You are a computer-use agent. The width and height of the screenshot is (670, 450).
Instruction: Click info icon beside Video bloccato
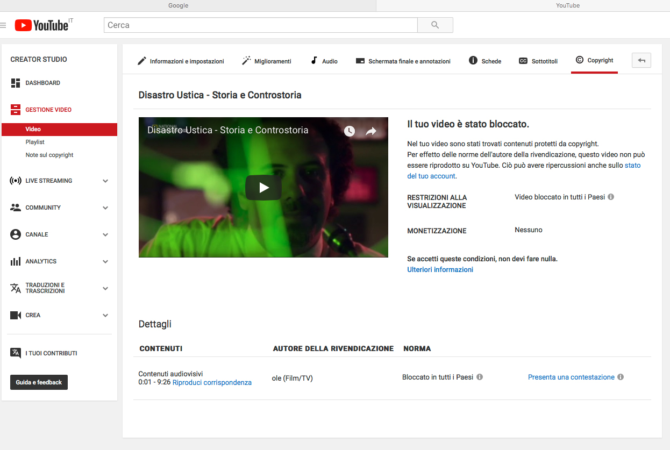pyautogui.click(x=611, y=197)
